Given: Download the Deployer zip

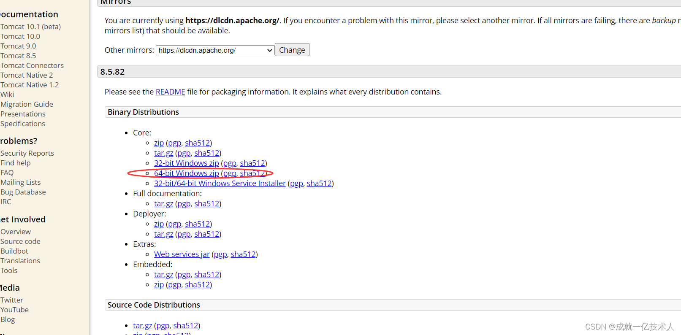Looking at the screenshot, I should [159, 224].
